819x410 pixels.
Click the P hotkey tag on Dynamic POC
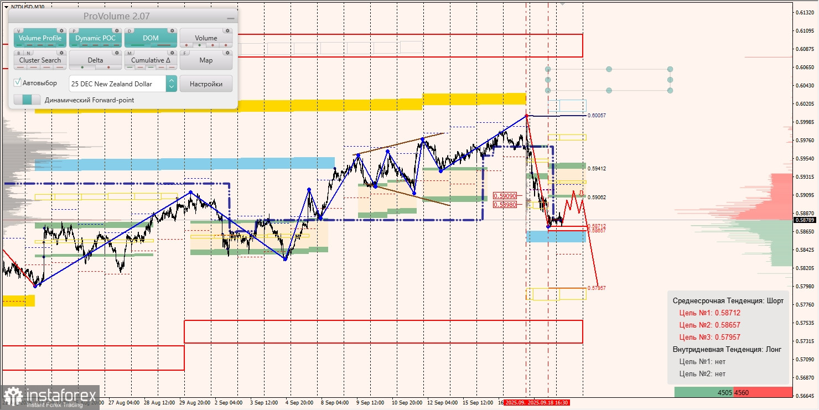coord(74,31)
